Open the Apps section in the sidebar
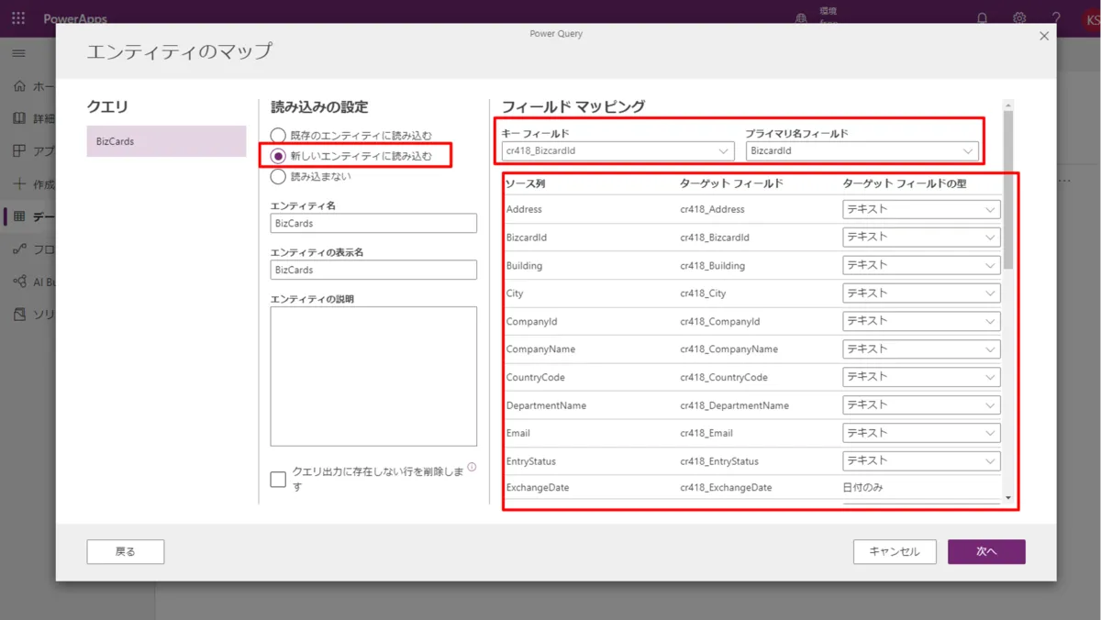 [18, 150]
